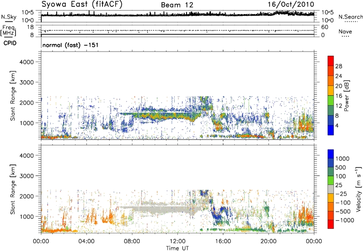Click the '08:00' time axis tick label
The image size is (363, 251).
click(x=132, y=241)
